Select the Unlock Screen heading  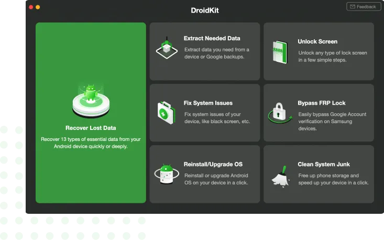pos(317,41)
